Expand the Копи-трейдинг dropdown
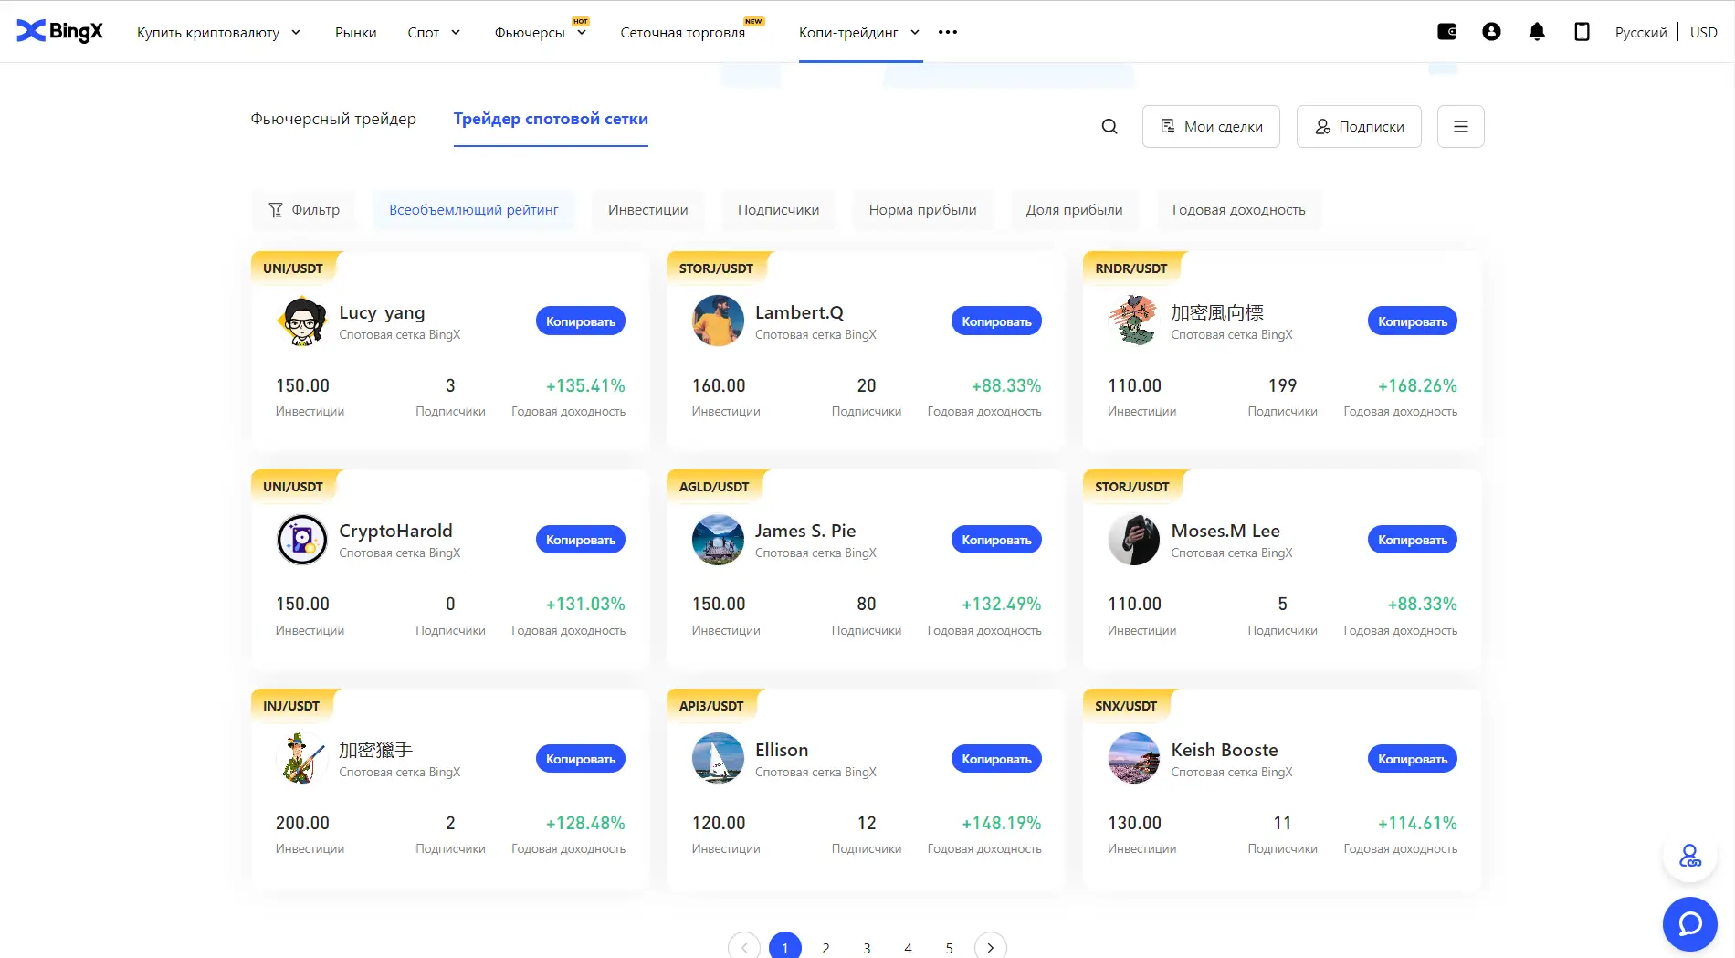Viewport: 1735px width, 958px height. click(x=858, y=33)
